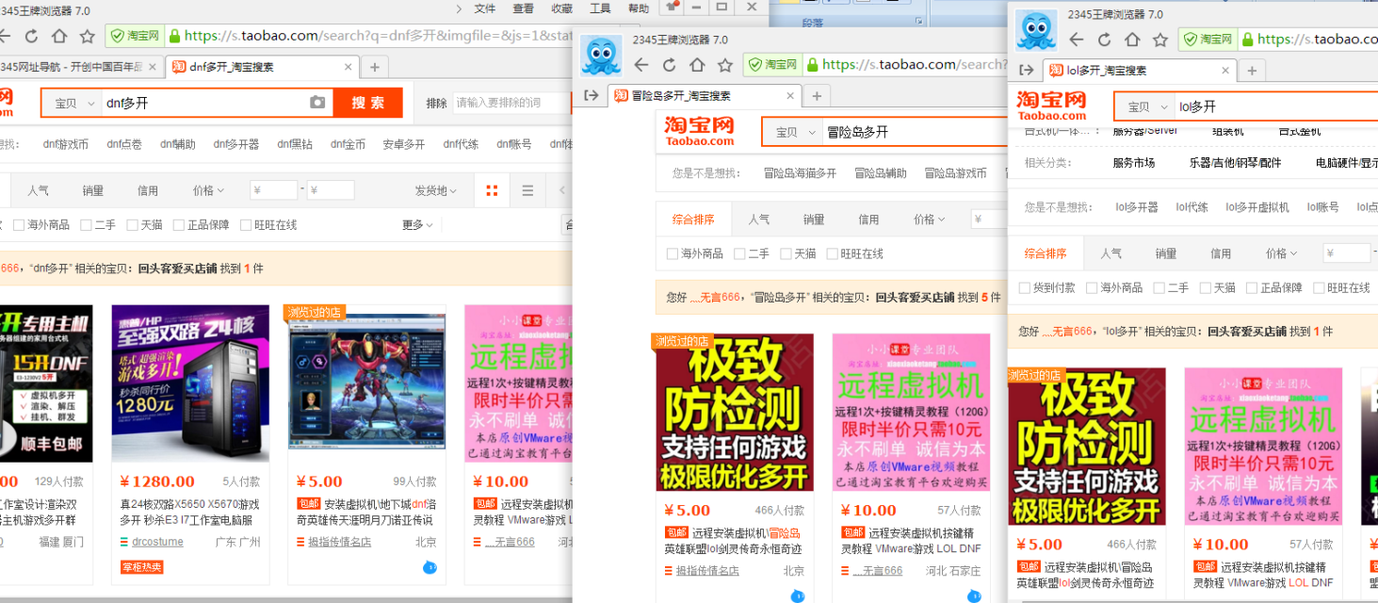Expand 发货地 dropdown in dnf window
Viewport: 1378px width, 603px height.
(x=434, y=190)
